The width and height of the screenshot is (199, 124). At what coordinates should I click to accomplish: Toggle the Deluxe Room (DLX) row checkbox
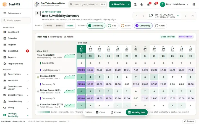tap(38, 91)
